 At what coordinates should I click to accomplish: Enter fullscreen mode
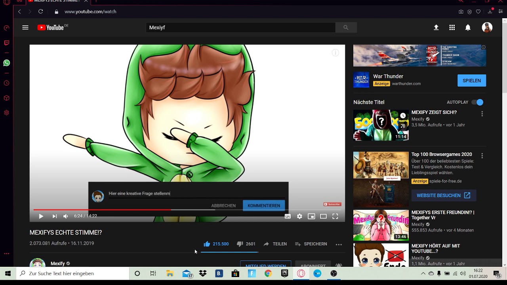click(335, 216)
